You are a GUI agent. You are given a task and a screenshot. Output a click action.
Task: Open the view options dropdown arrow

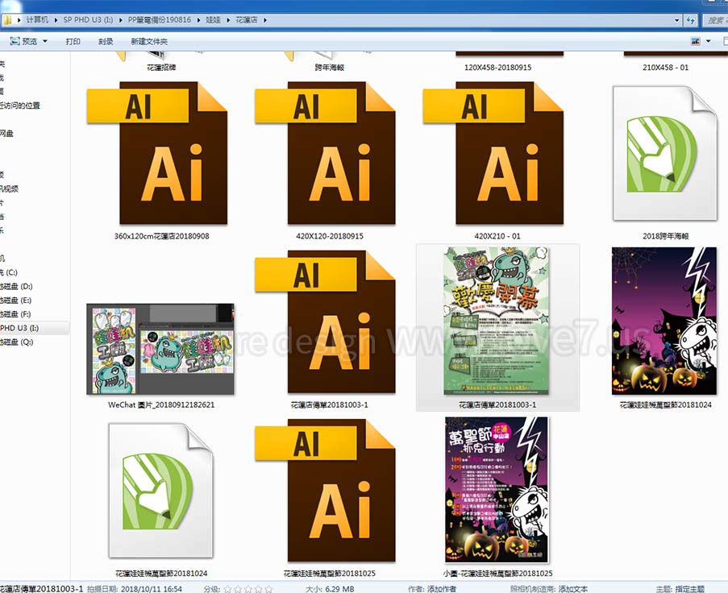pyautogui.click(x=709, y=41)
